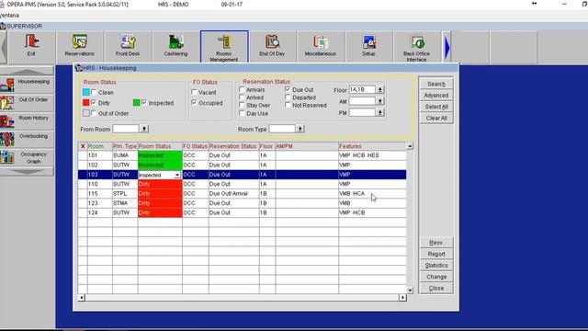
Task: Open Housekeeping in the left sidebar
Action: [x=27, y=85]
